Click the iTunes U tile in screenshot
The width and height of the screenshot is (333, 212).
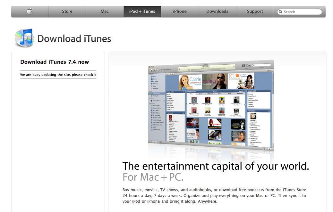click(193, 134)
